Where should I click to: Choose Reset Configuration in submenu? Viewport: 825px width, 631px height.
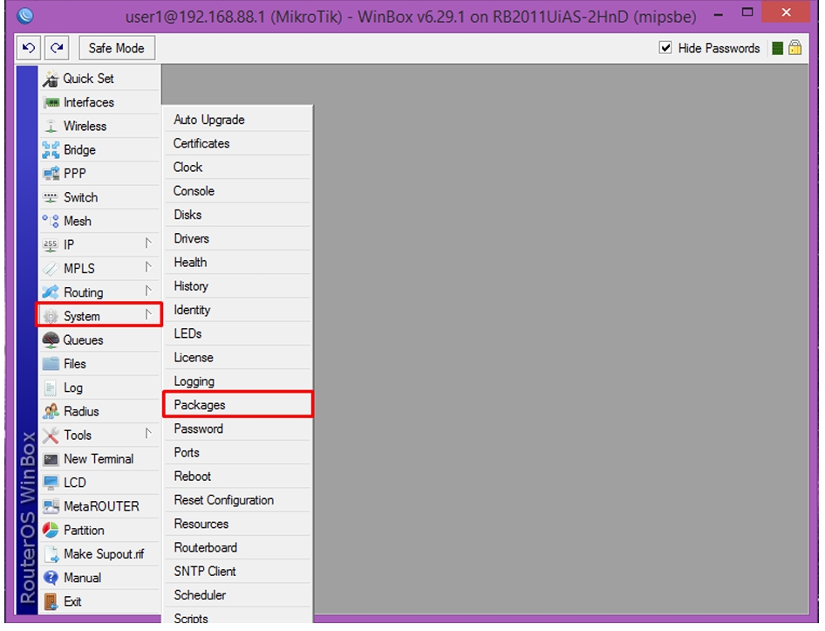(238, 500)
